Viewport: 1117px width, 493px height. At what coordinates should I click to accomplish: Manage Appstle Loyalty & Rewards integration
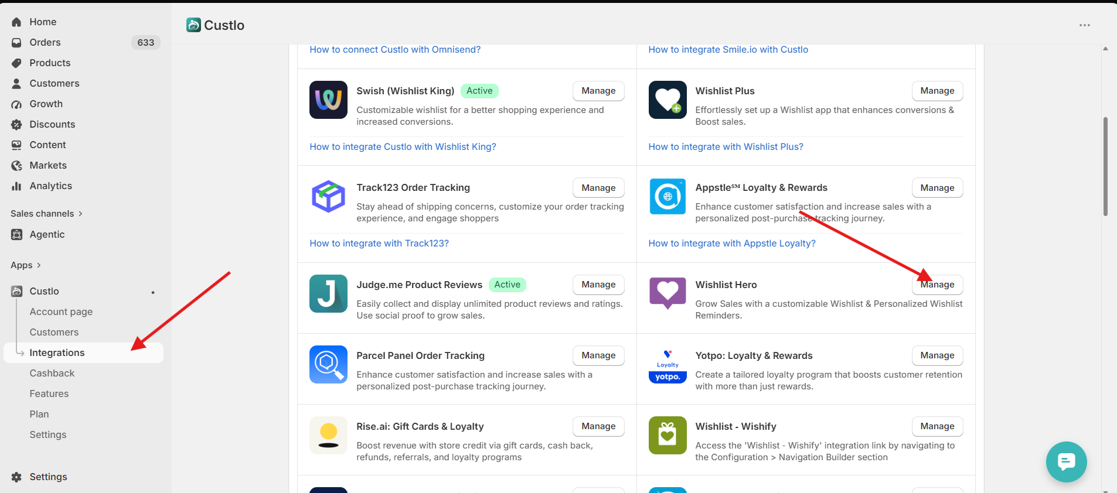point(937,188)
